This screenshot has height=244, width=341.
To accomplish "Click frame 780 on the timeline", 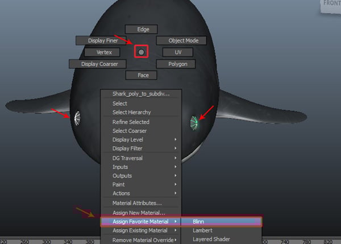I will (x=307, y=242).
